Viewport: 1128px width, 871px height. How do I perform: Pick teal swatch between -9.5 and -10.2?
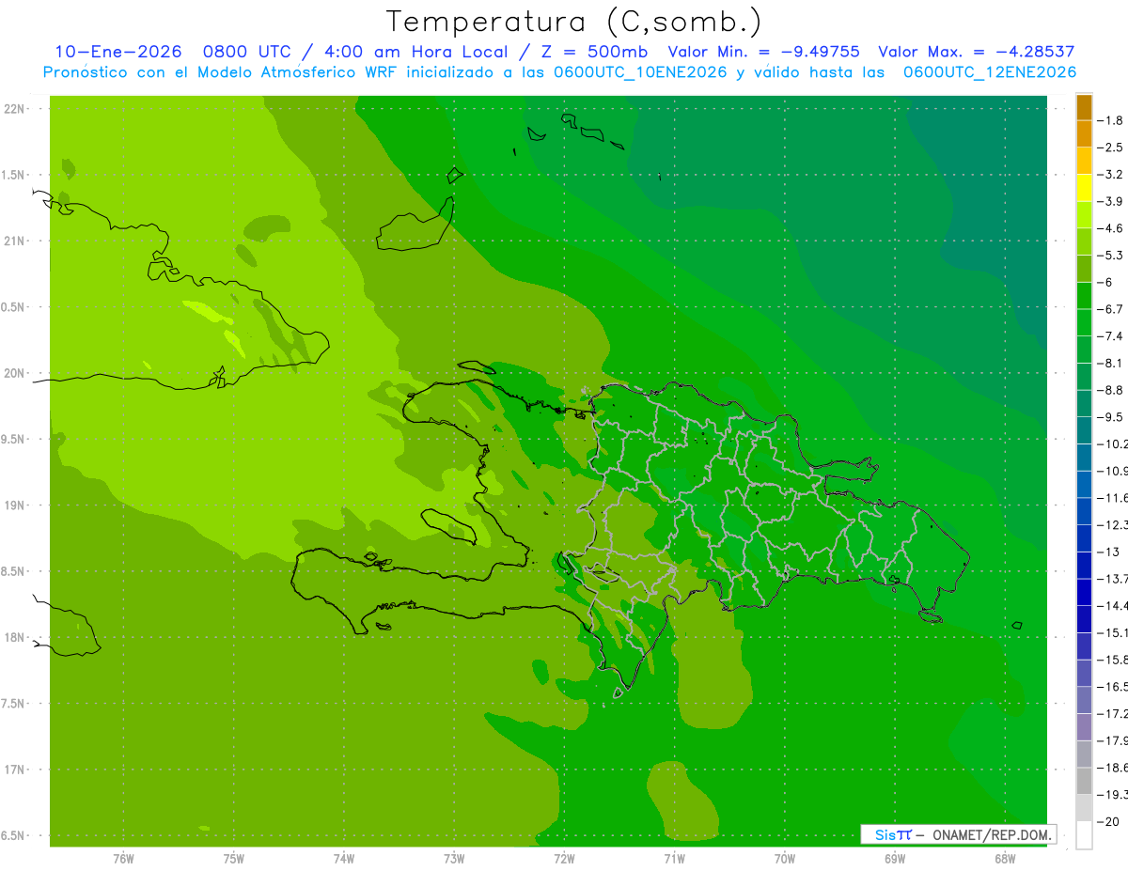tap(1084, 430)
